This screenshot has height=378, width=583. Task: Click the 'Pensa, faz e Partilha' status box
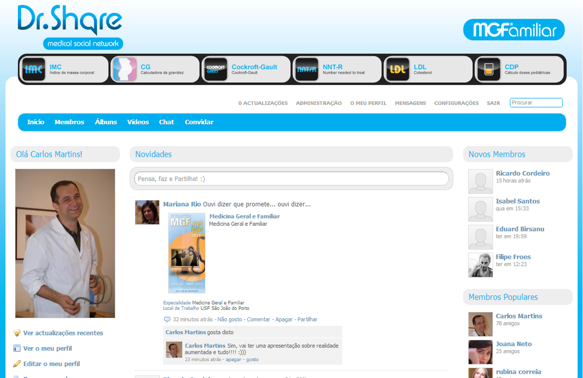pyautogui.click(x=291, y=179)
